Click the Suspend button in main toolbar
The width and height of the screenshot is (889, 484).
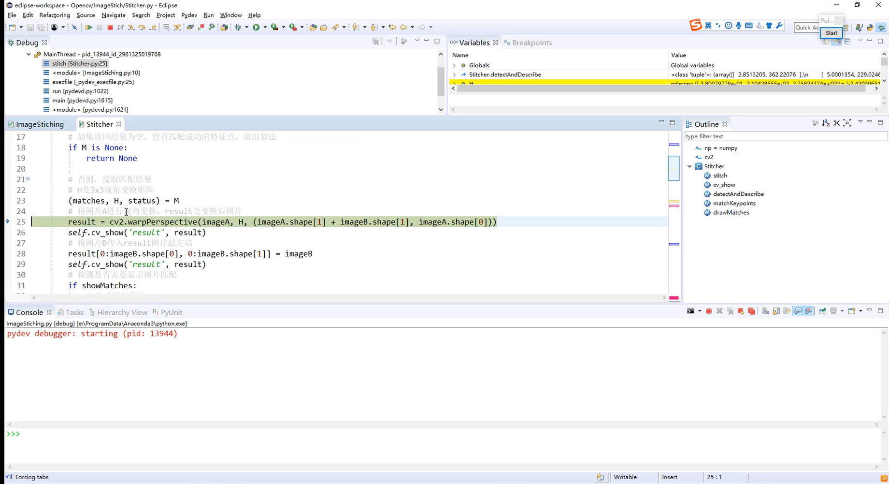[100, 28]
